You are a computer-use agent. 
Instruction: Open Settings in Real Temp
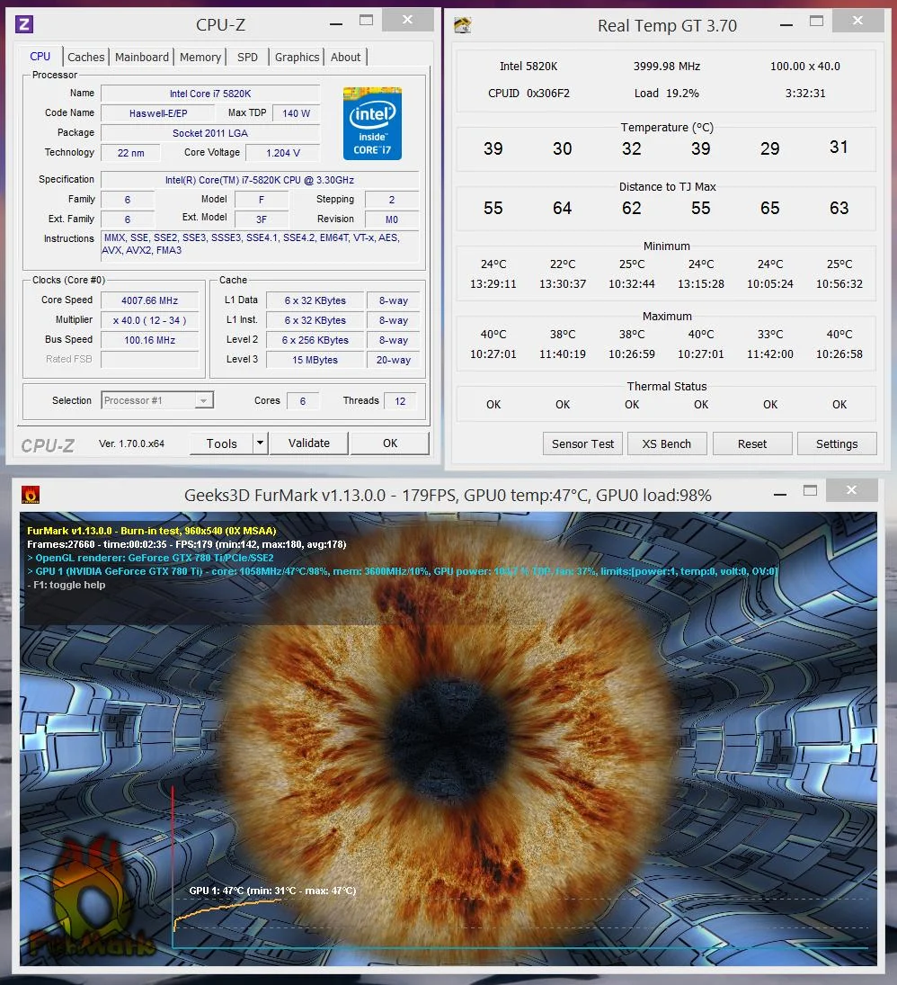click(837, 443)
